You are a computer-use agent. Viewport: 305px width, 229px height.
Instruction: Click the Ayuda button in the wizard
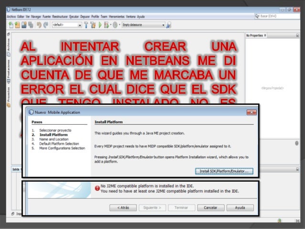tap(240, 207)
